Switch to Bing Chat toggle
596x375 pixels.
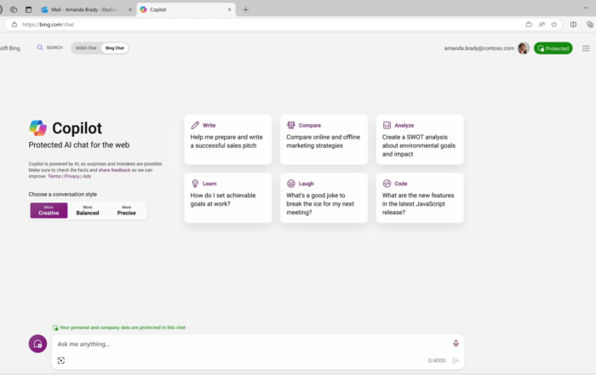click(x=114, y=48)
